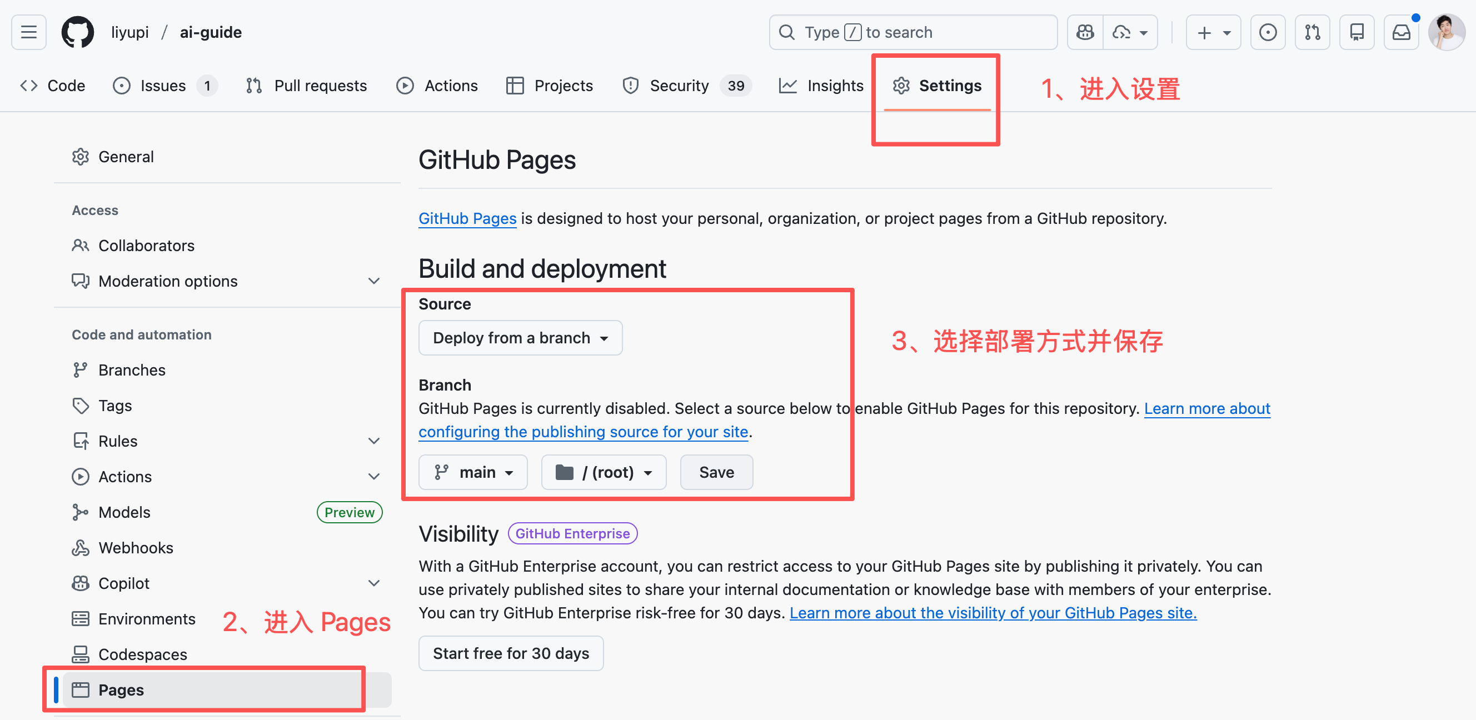Click Start free for 30 days
This screenshot has width=1476, height=720.
(x=511, y=653)
